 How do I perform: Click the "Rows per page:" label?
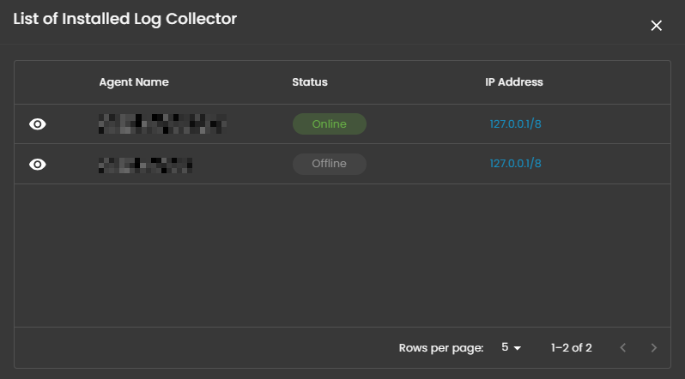tap(441, 348)
